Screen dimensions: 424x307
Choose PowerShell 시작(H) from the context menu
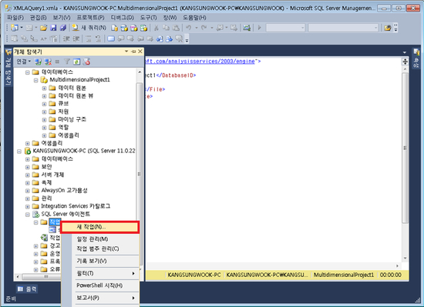click(100, 285)
